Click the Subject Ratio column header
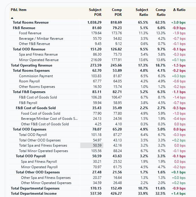Screen dimensions: 196x197 pos(142,12)
